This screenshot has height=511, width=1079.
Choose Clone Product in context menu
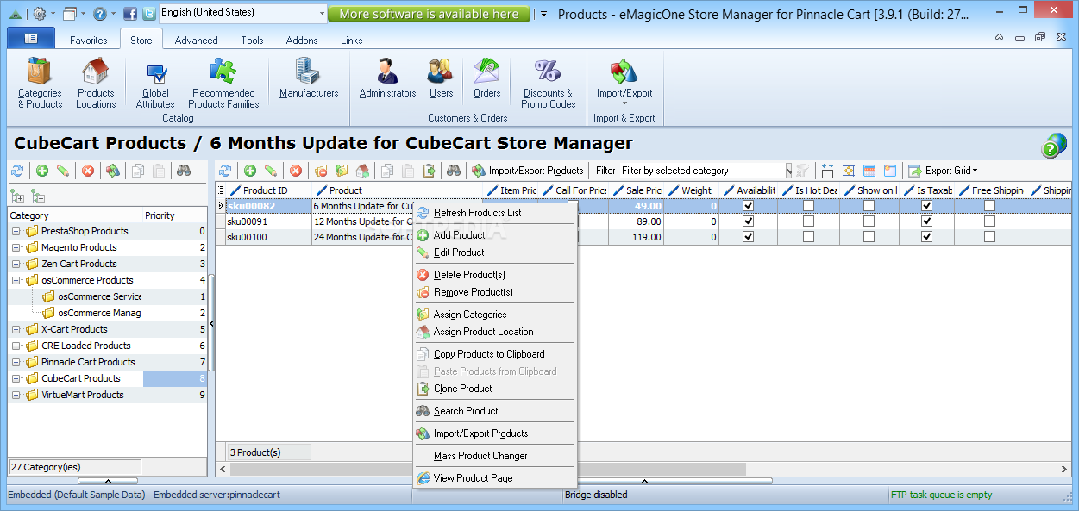pos(494,389)
